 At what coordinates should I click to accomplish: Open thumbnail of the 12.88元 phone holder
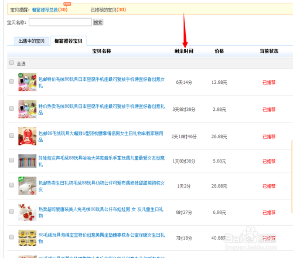tap(28, 82)
